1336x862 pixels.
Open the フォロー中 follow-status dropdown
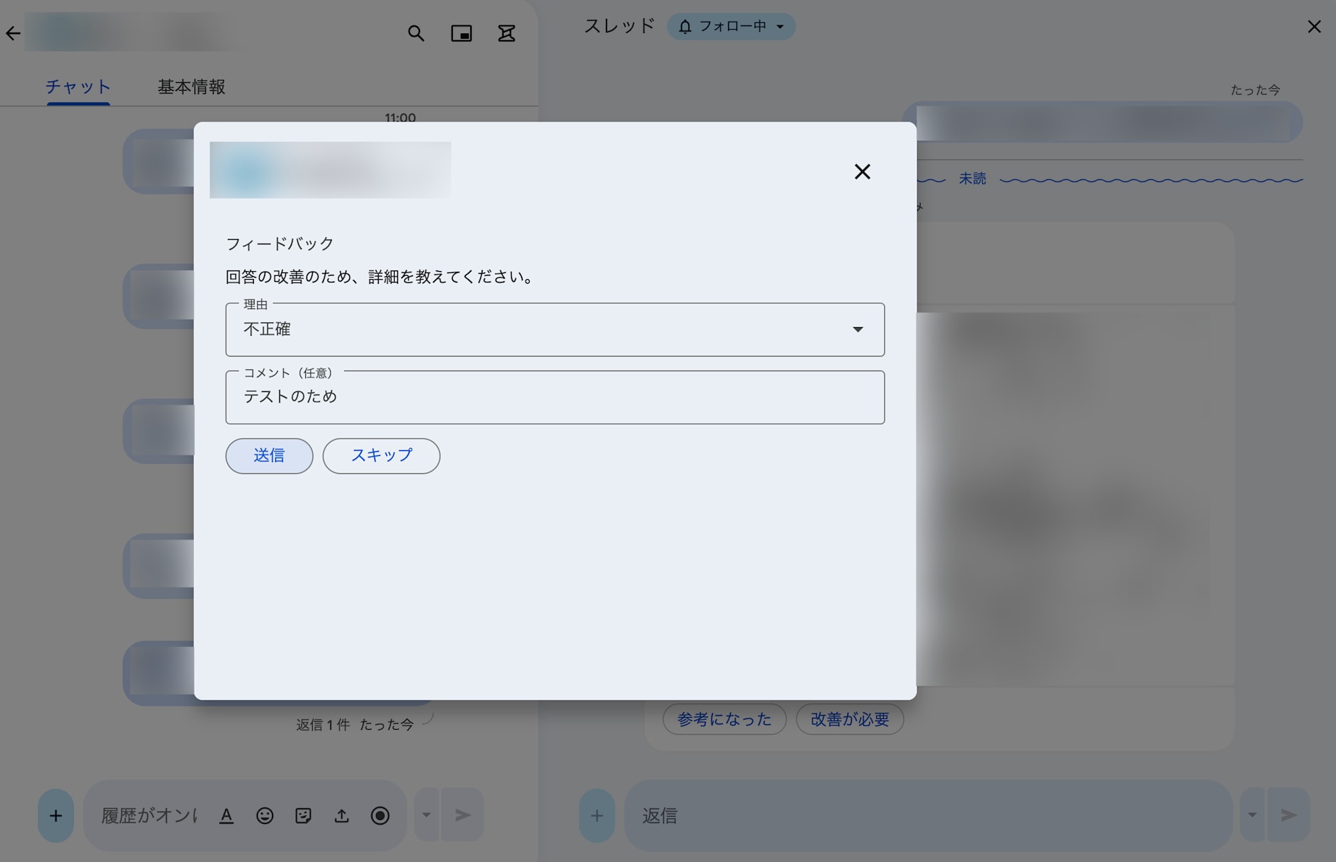(731, 27)
